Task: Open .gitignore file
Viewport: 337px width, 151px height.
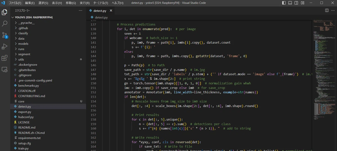Action: pyautogui.click(x=48, y=75)
